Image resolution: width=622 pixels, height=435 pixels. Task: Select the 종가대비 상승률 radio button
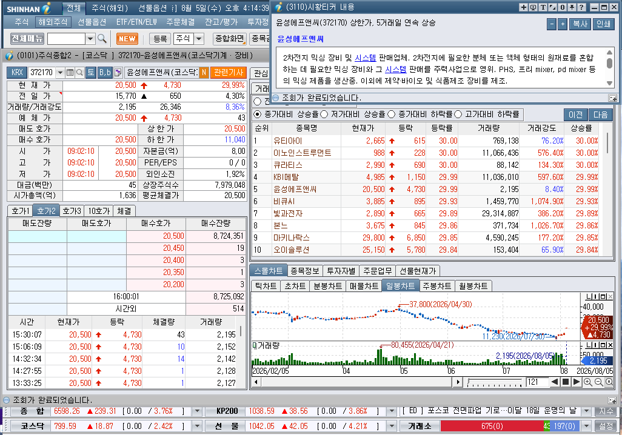pyautogui.click(x=258, y=114)
